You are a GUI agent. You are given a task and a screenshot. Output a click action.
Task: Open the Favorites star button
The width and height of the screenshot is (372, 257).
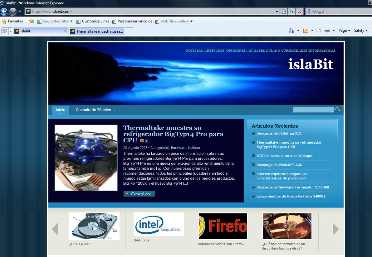(x=12, y=21)
